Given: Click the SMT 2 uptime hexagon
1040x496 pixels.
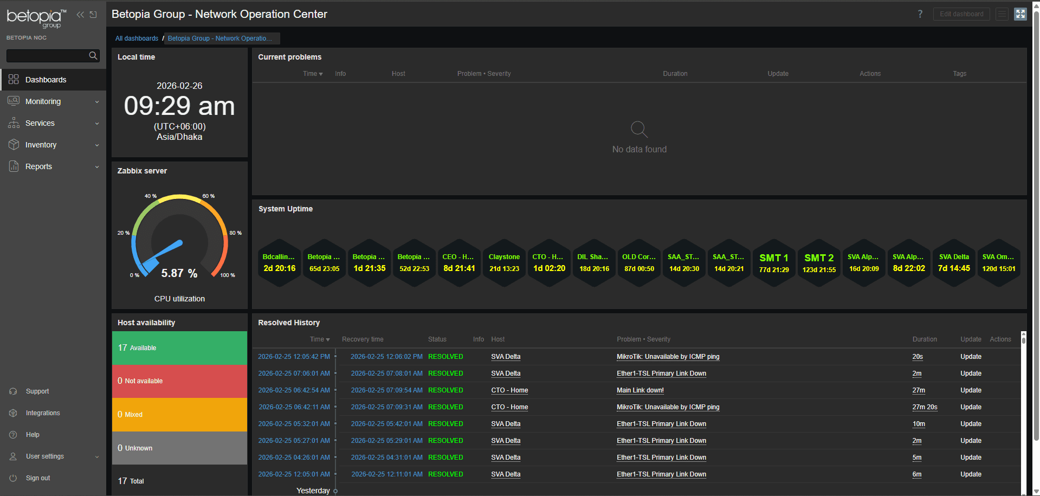Looking at the screenshot, I should [819, 263].
